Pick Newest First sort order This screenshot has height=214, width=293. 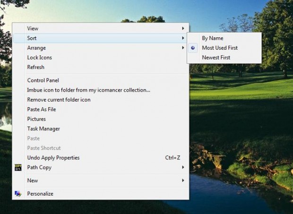216,58
